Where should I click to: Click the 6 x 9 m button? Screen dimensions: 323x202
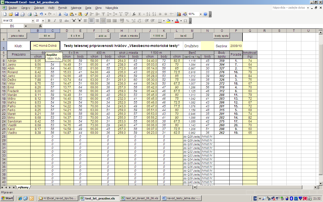click(75, 36)
